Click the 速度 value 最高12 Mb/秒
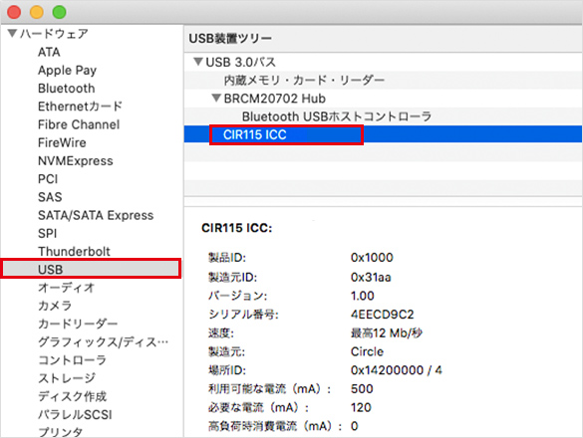Viewport: 583px width, 438px height. 387,332
